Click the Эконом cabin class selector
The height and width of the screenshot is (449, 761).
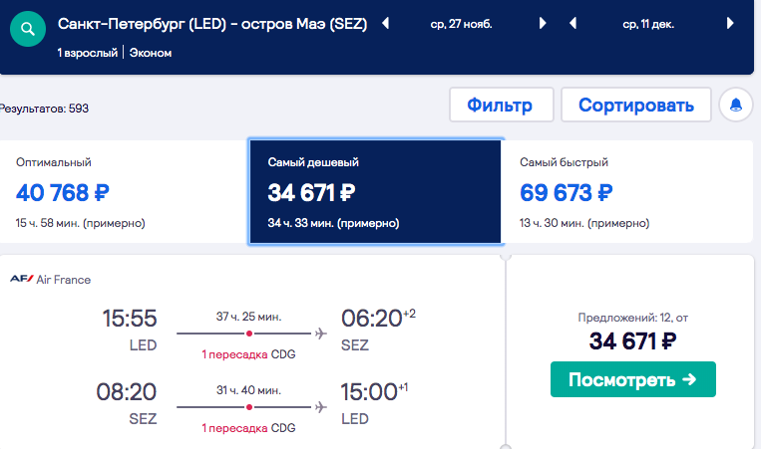click(151, 53)
